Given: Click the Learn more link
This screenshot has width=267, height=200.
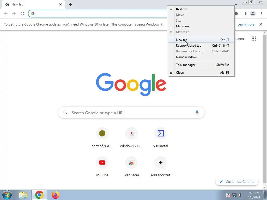Looking at the screenshot, I should (x=246, y=24).
